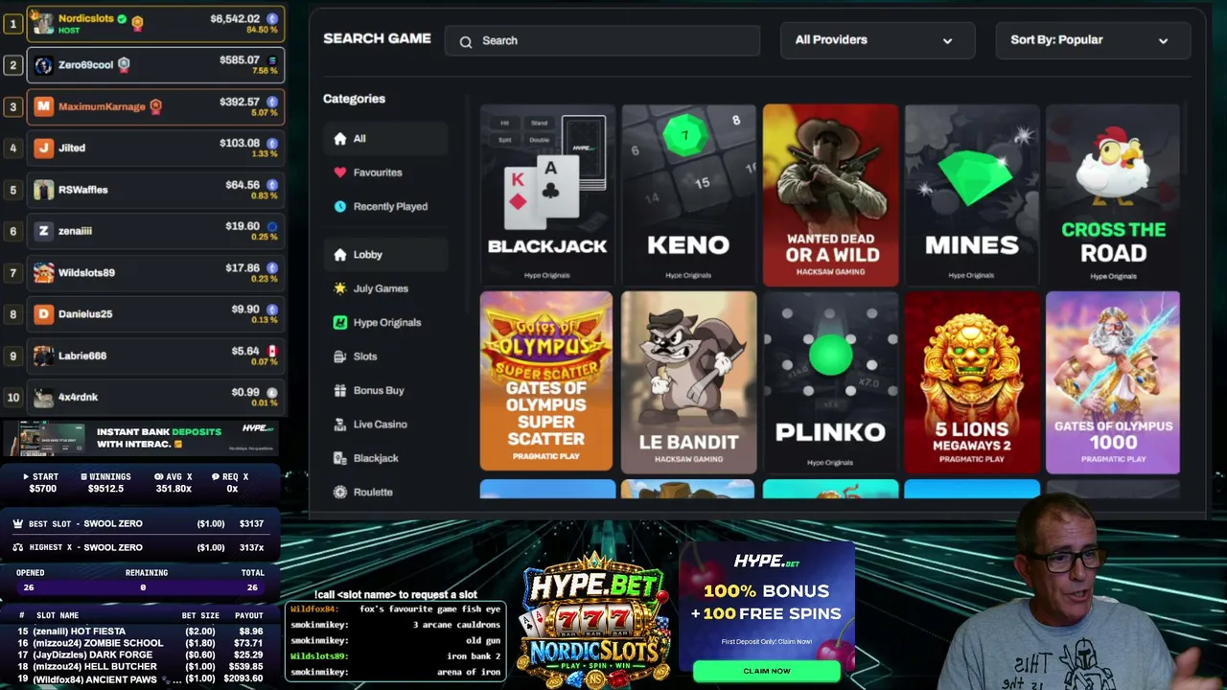Click the heart icon next to Favourites
The height and width of the screenshot is (690, 1227).
(340, 172)
